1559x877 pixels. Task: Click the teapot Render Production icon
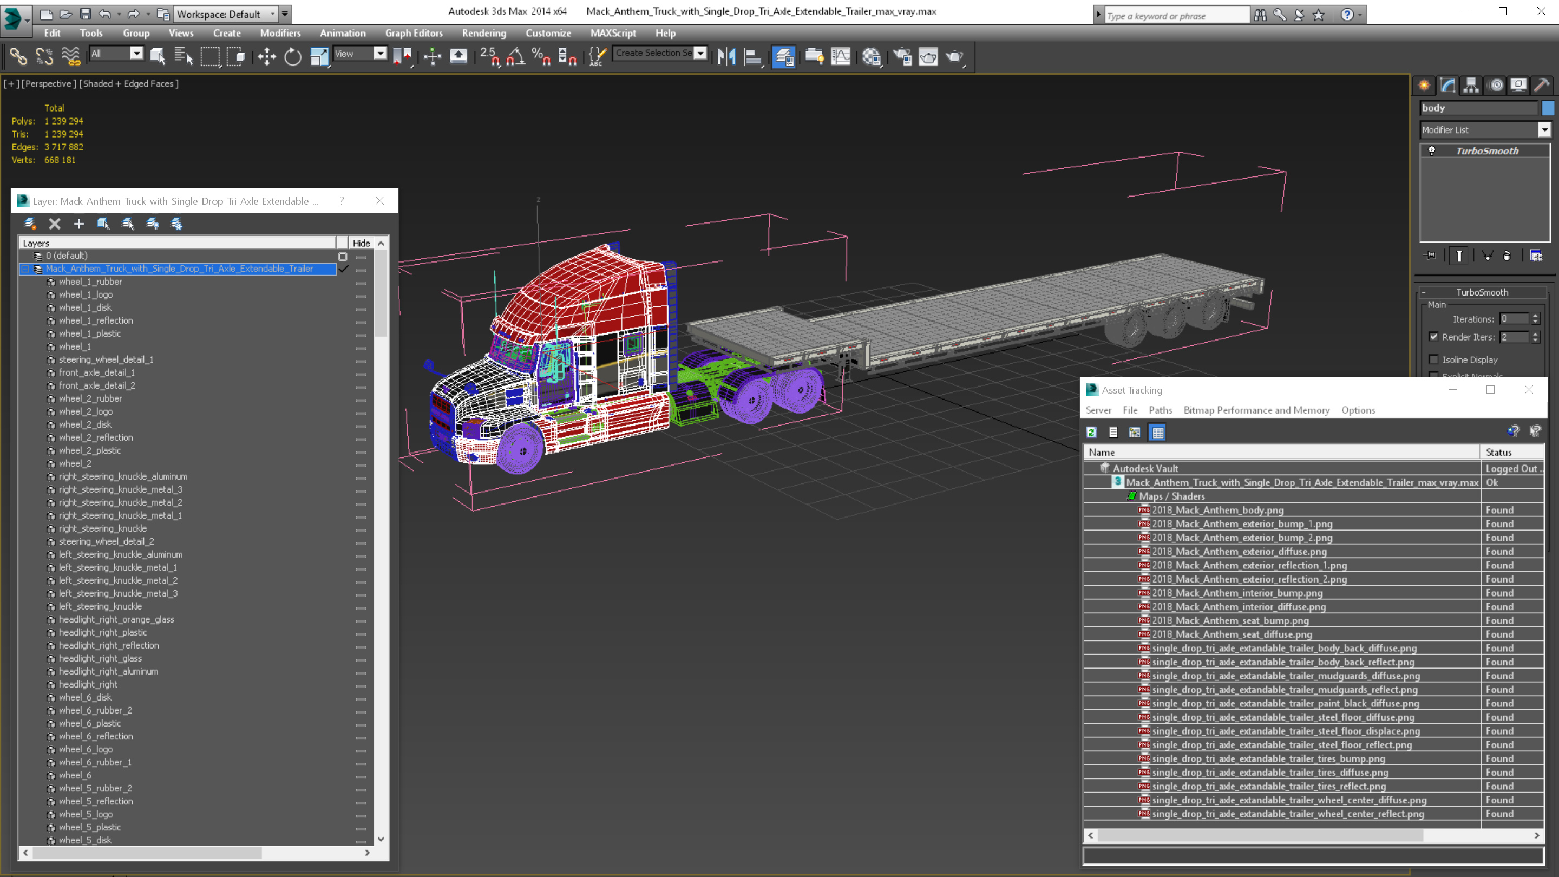pyautogui.click(x=954, y=56)
